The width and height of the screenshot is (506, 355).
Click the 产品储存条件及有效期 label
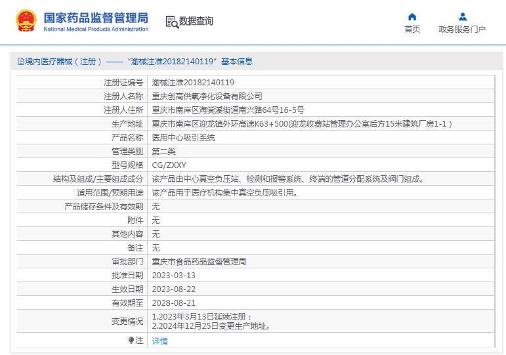tap(104, 207)
